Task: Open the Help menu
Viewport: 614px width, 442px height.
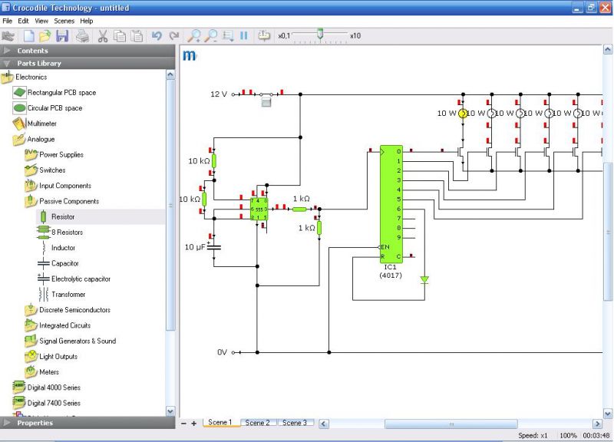Action: click(x=87, y=21)
